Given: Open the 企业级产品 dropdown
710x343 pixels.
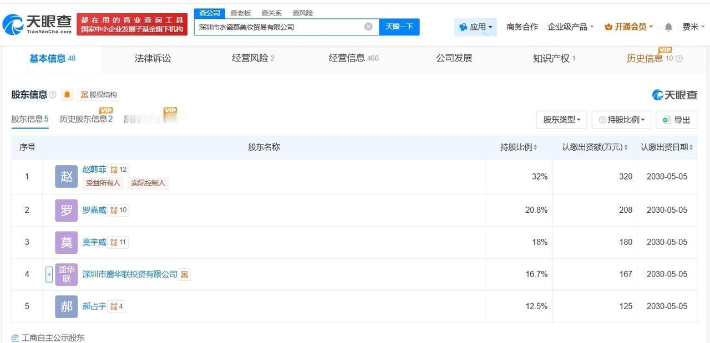Looking at the screenshot, I should (571, 27).
